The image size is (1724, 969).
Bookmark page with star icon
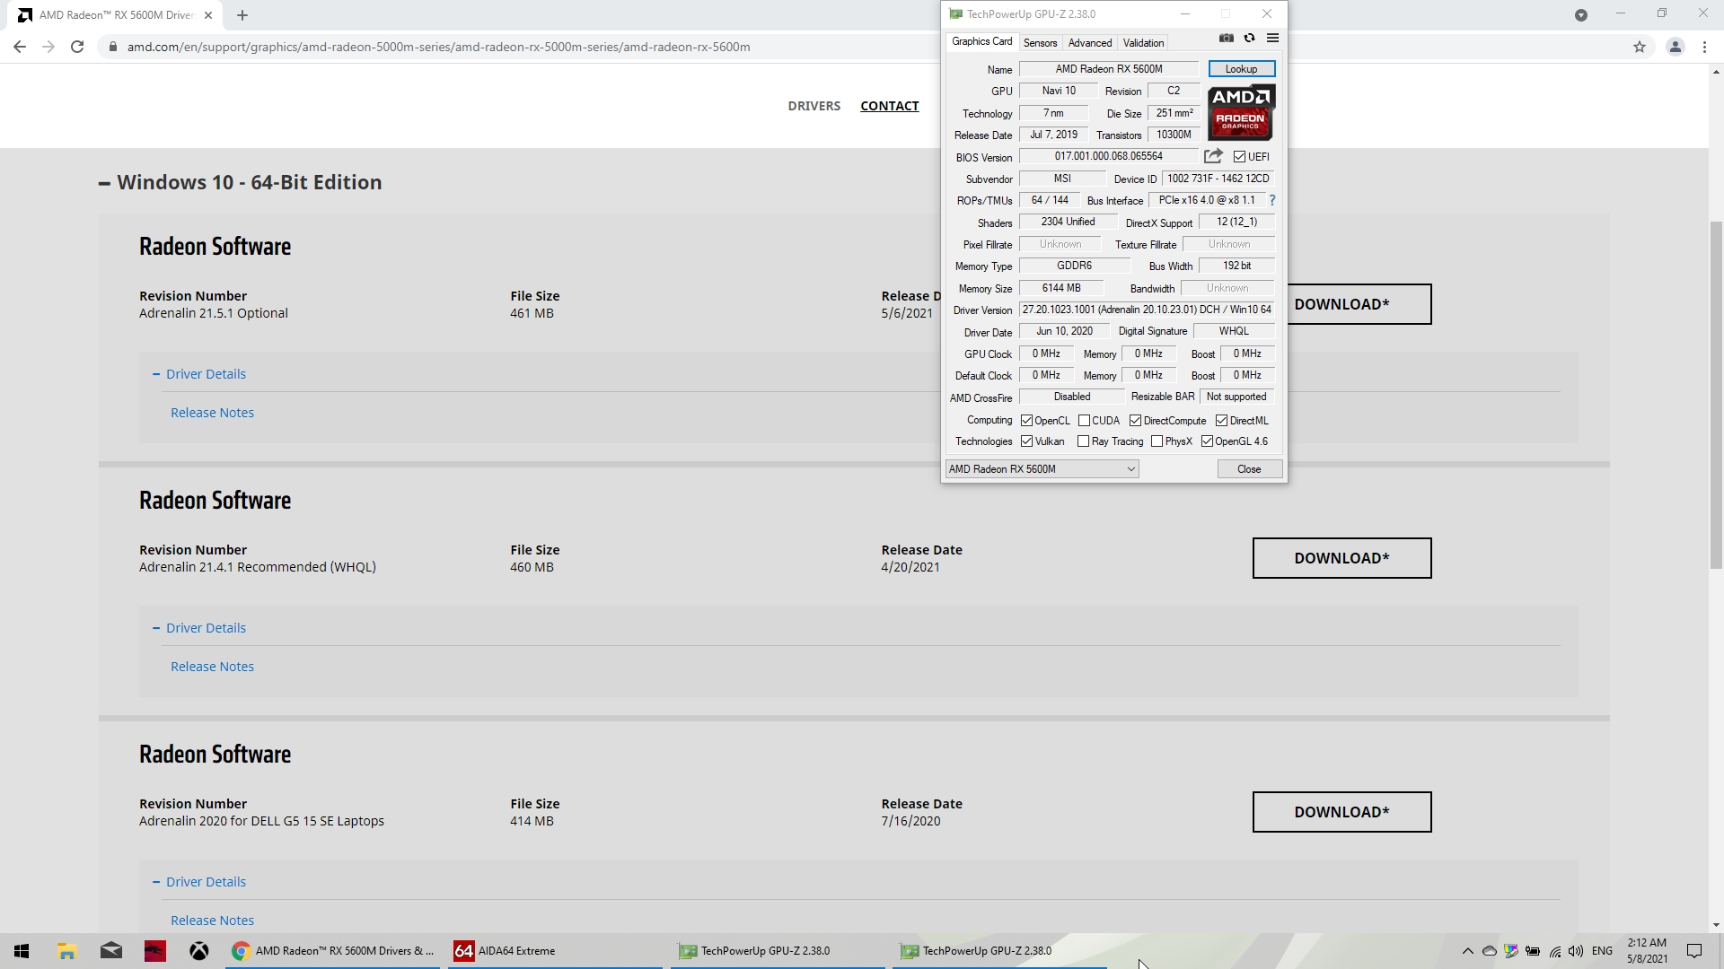(1640, 47)
